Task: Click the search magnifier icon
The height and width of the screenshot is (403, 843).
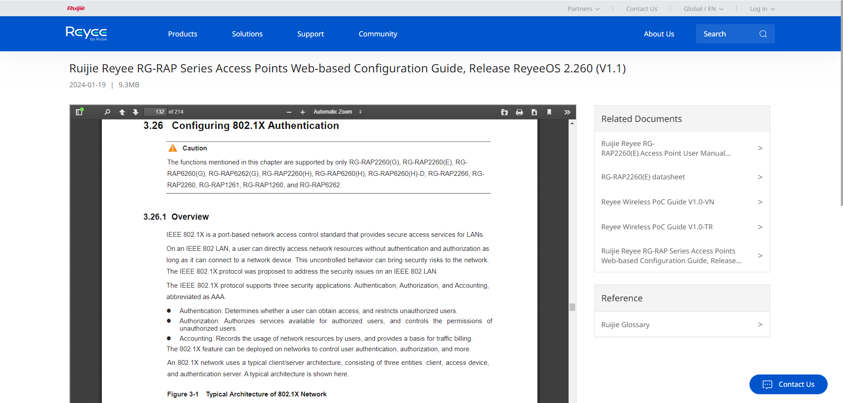Action: click(763, 34)
